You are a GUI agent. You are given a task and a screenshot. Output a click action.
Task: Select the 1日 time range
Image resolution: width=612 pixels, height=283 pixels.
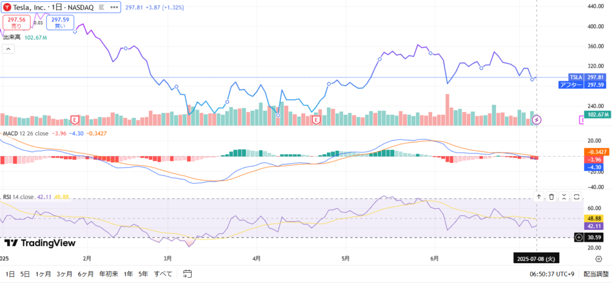click(10, 273)
